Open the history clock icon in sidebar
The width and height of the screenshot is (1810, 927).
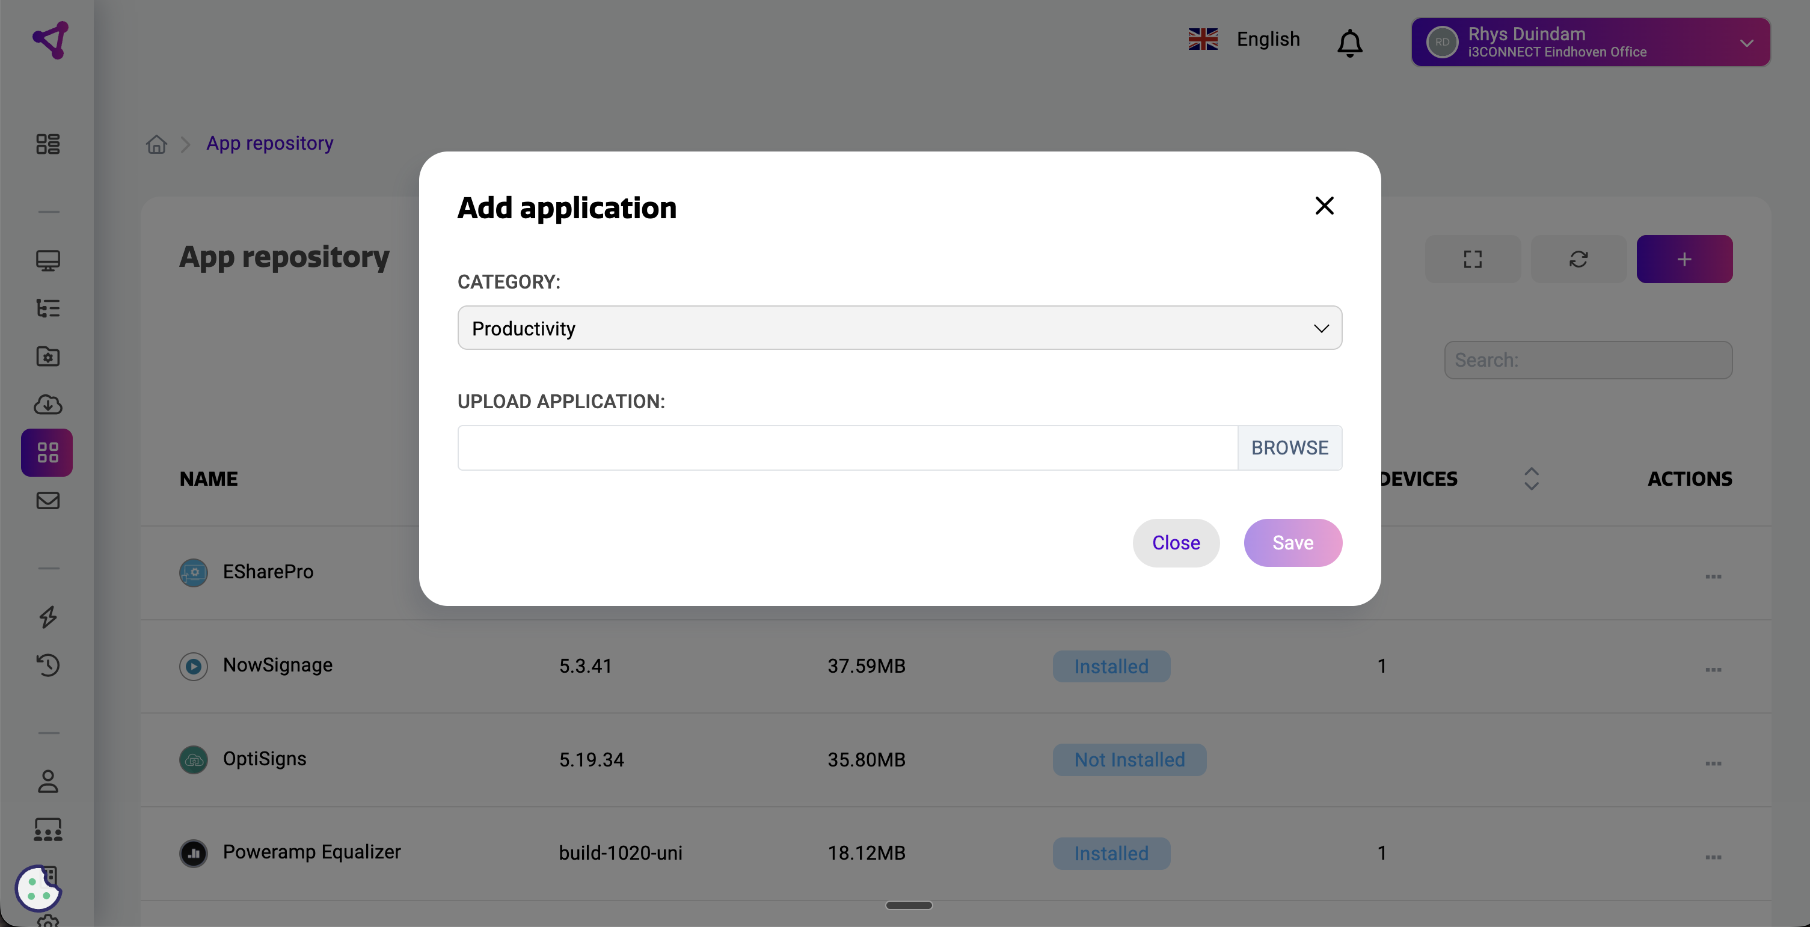coord(48,664)
